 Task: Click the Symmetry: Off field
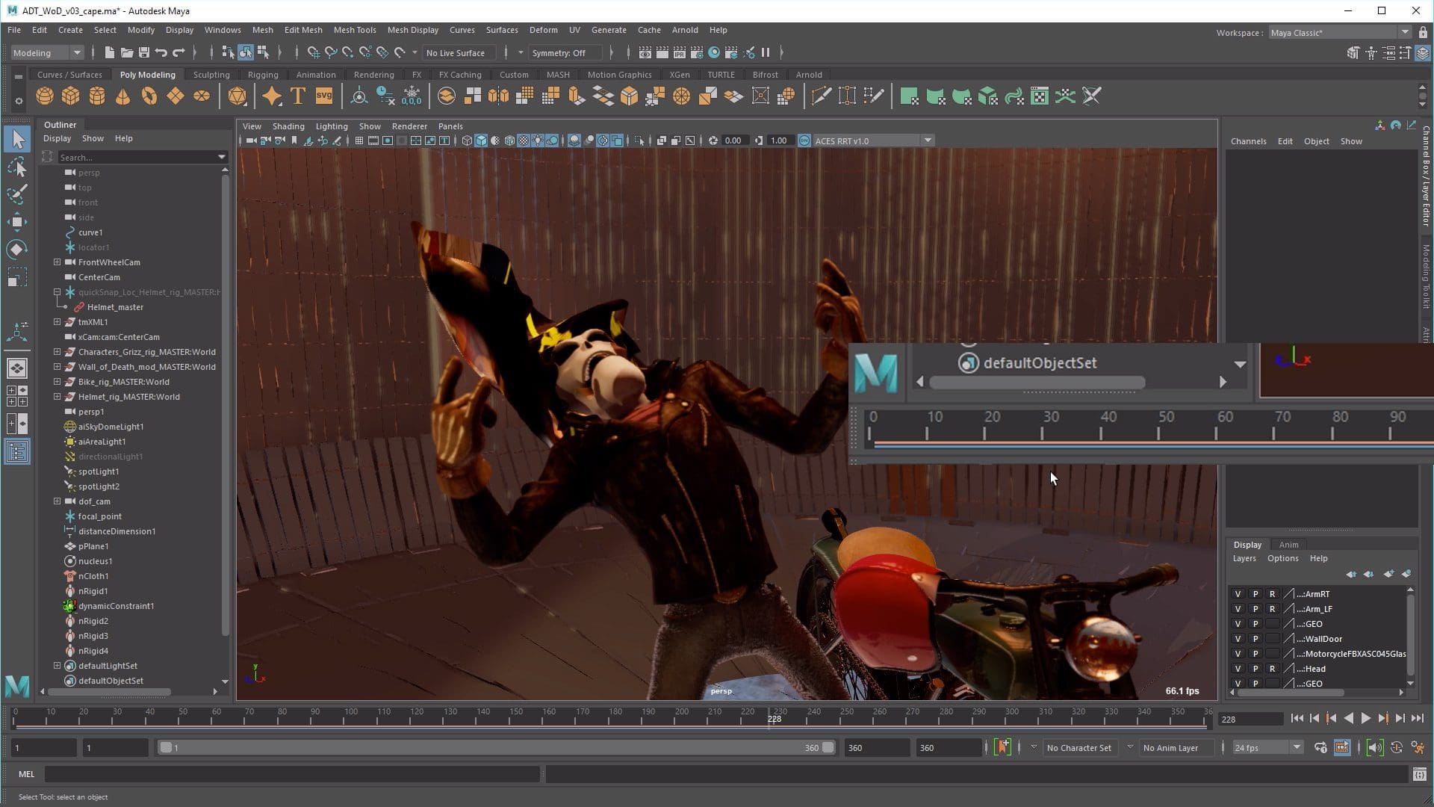[564, 53]
